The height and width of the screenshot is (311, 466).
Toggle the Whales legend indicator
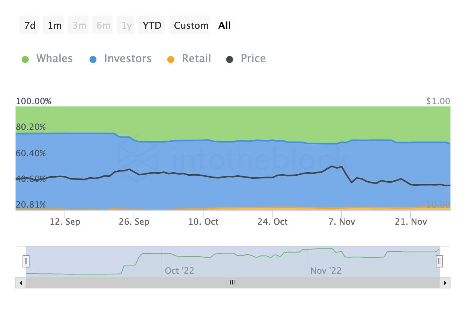pos(25,58)
